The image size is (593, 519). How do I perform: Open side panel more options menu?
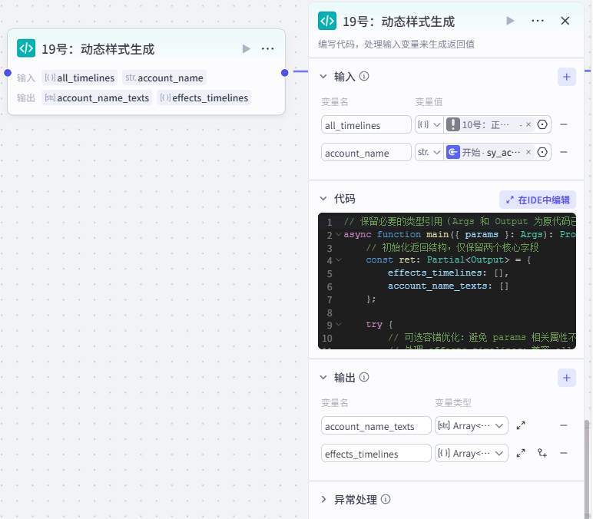pyautogui.click(x=538, y=21)
